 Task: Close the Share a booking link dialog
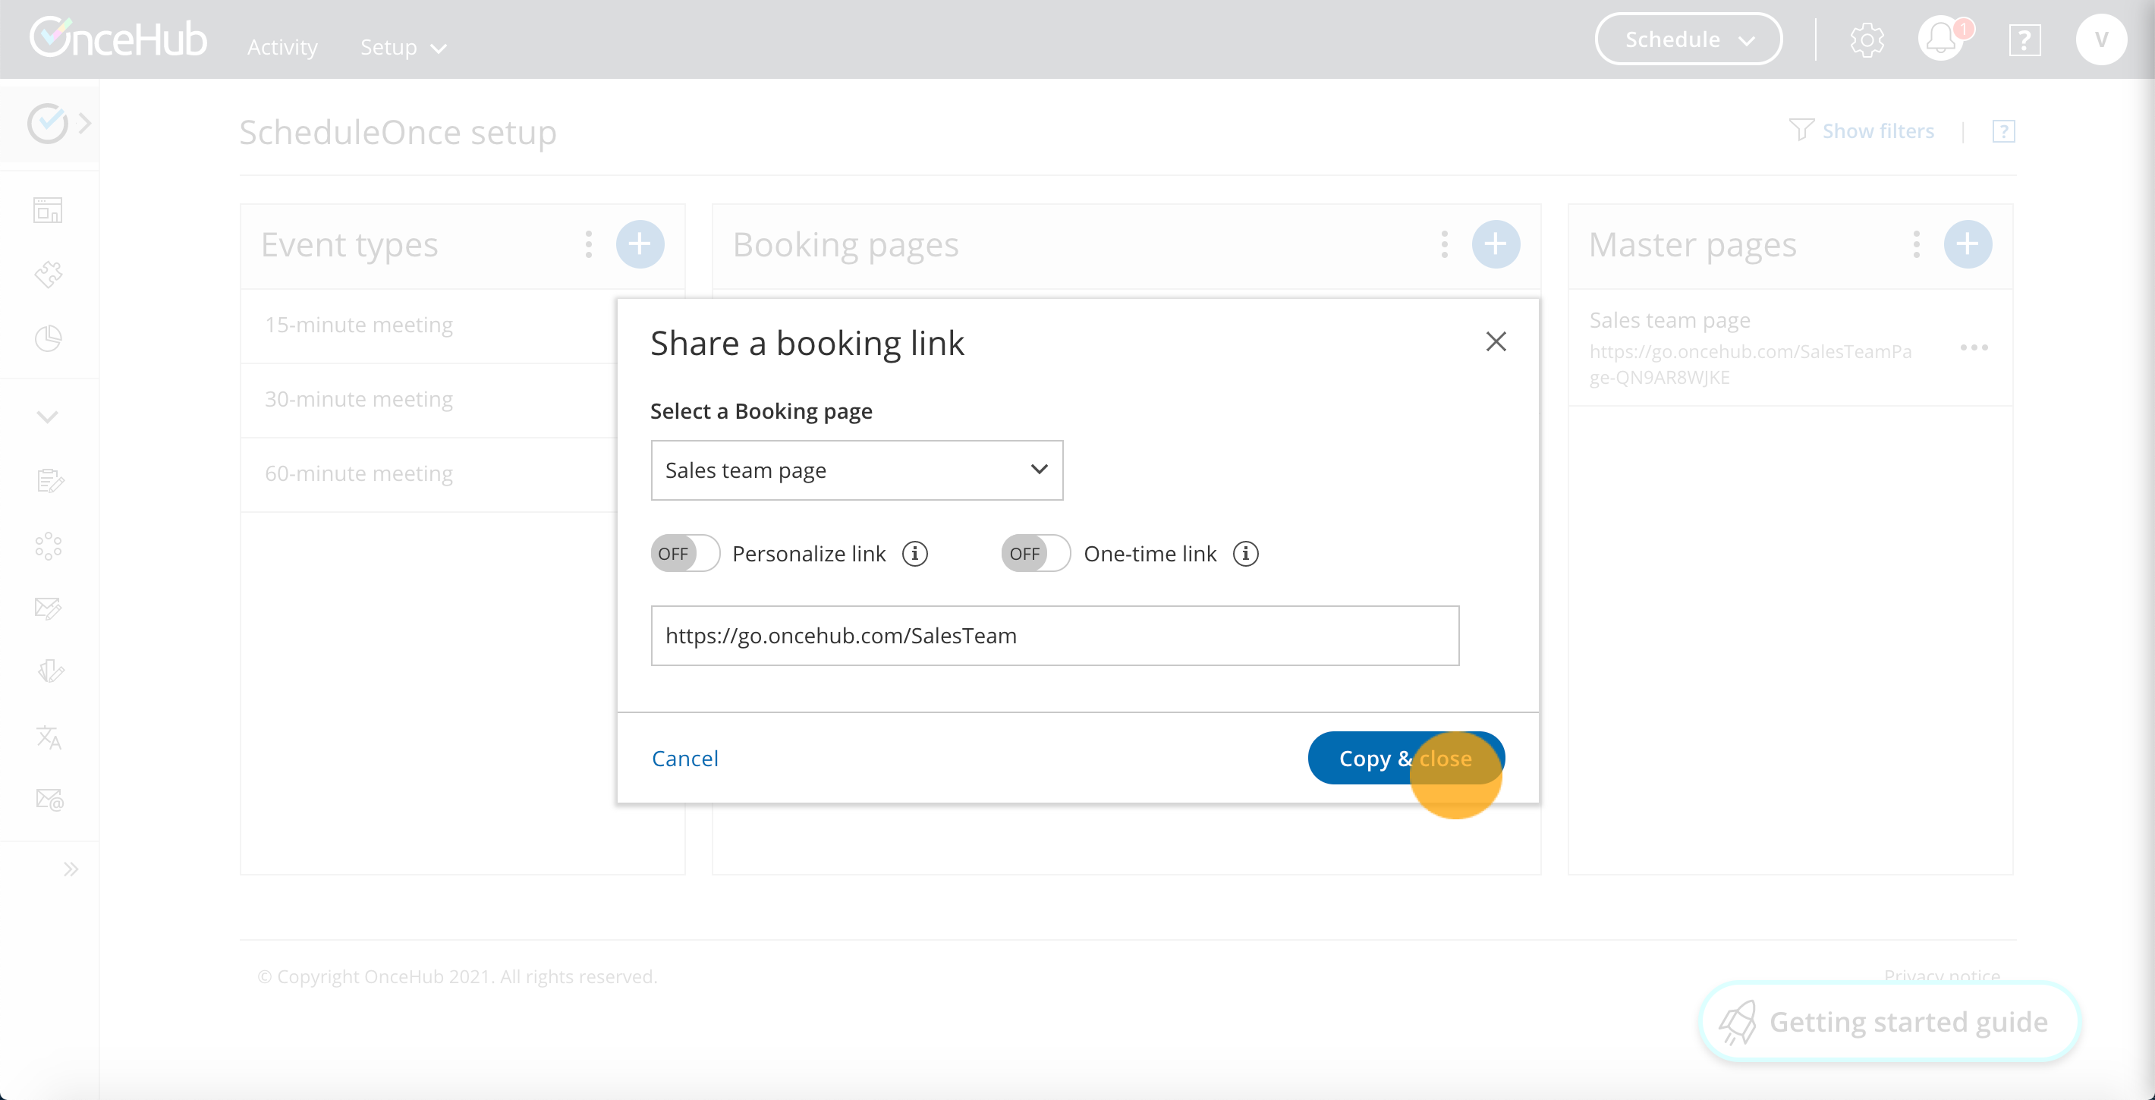[x=1496, y=341]
